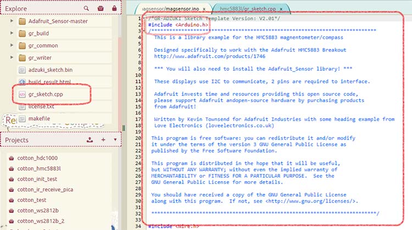This screenshot has height=230, width=412.
Task: Close the magsensor.ino tab
Action: (x=204, y=9)
